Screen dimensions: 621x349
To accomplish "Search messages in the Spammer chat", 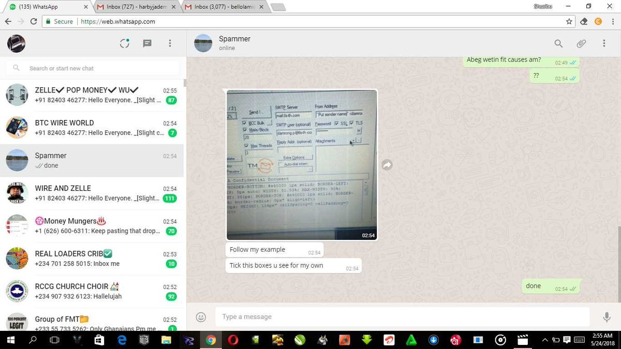I will [558, 43].
